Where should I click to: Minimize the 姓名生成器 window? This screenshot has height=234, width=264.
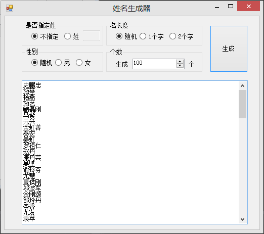217,7
